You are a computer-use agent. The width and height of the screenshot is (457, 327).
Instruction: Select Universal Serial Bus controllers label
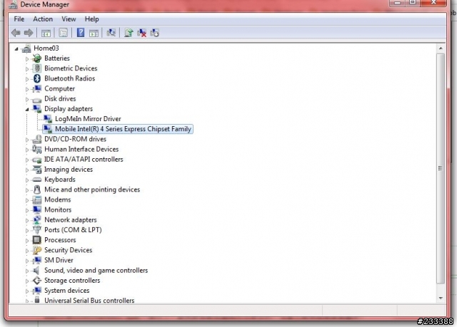click(89, 301)
